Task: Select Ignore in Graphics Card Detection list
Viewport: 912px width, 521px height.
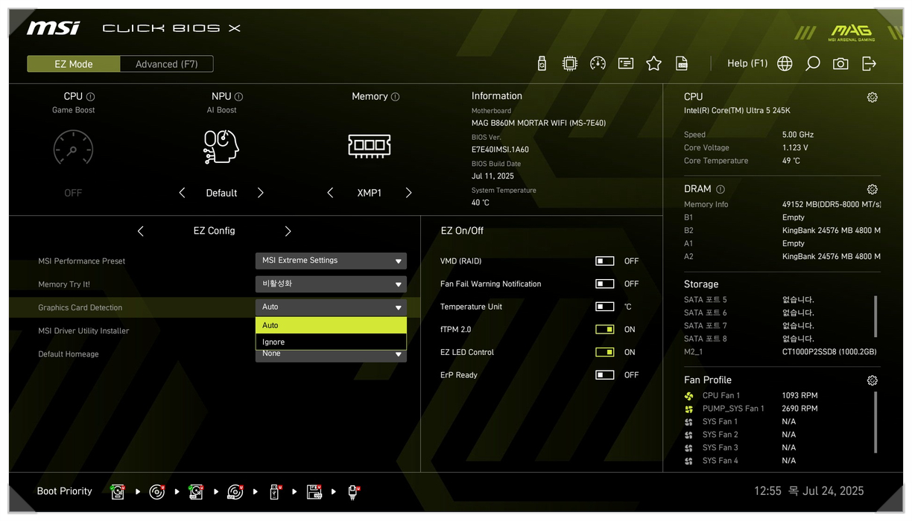Action: (331, 342)
